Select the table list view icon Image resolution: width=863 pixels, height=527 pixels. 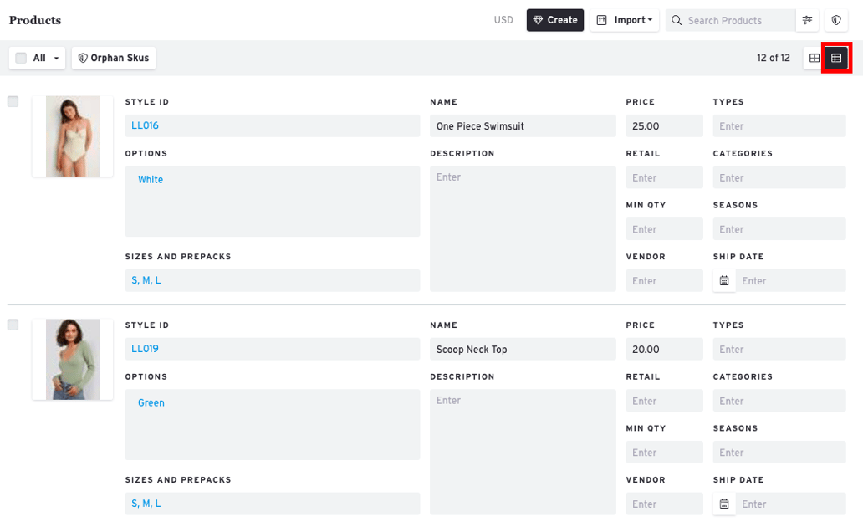[x=836, y=58]
